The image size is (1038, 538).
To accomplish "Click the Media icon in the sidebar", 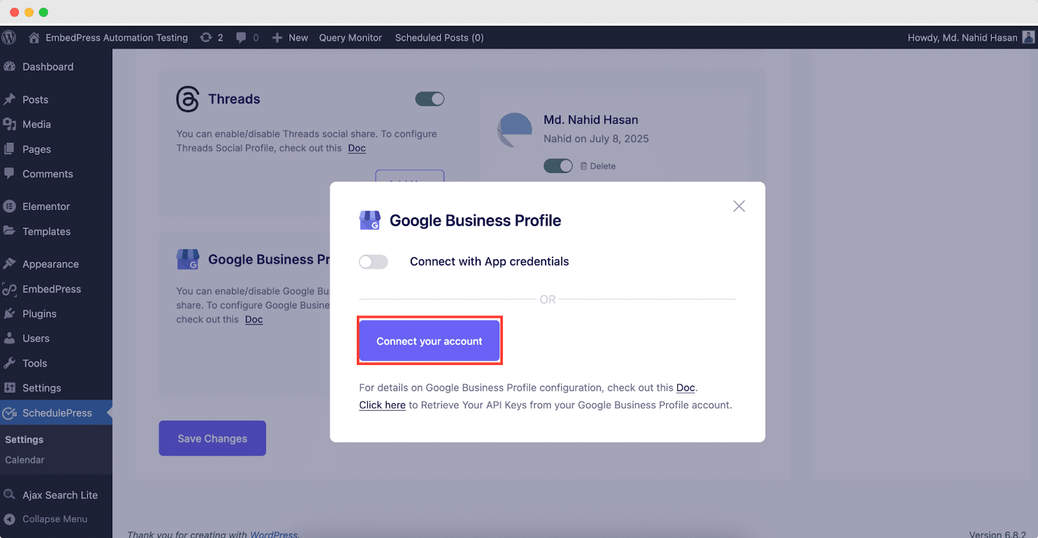I will [x=10, y=124].
